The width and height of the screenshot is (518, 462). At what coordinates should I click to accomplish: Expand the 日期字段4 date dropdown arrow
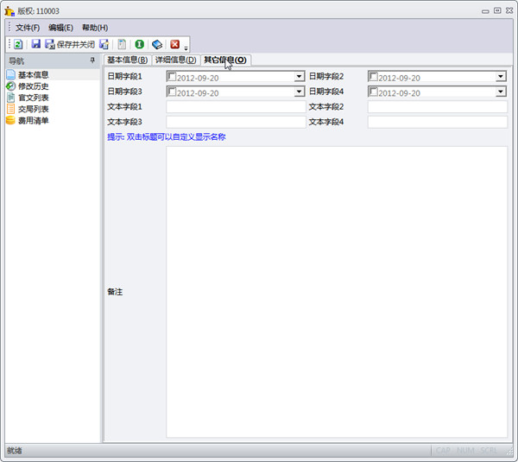tap(501, 92)
